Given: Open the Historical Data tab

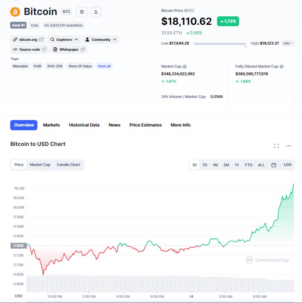Looking at the screenshot, I should (84, 125).
